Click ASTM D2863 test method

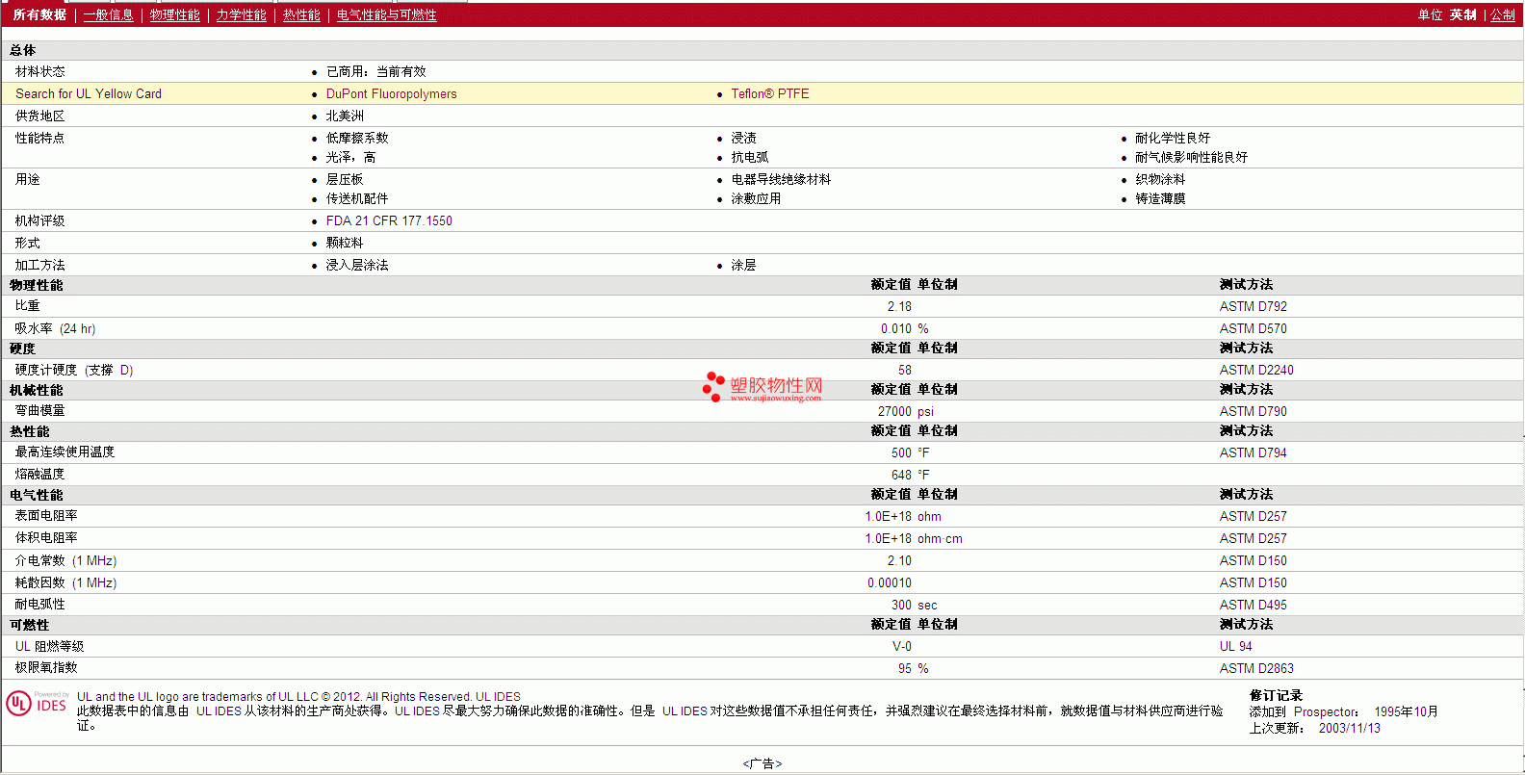(1256, 669)
